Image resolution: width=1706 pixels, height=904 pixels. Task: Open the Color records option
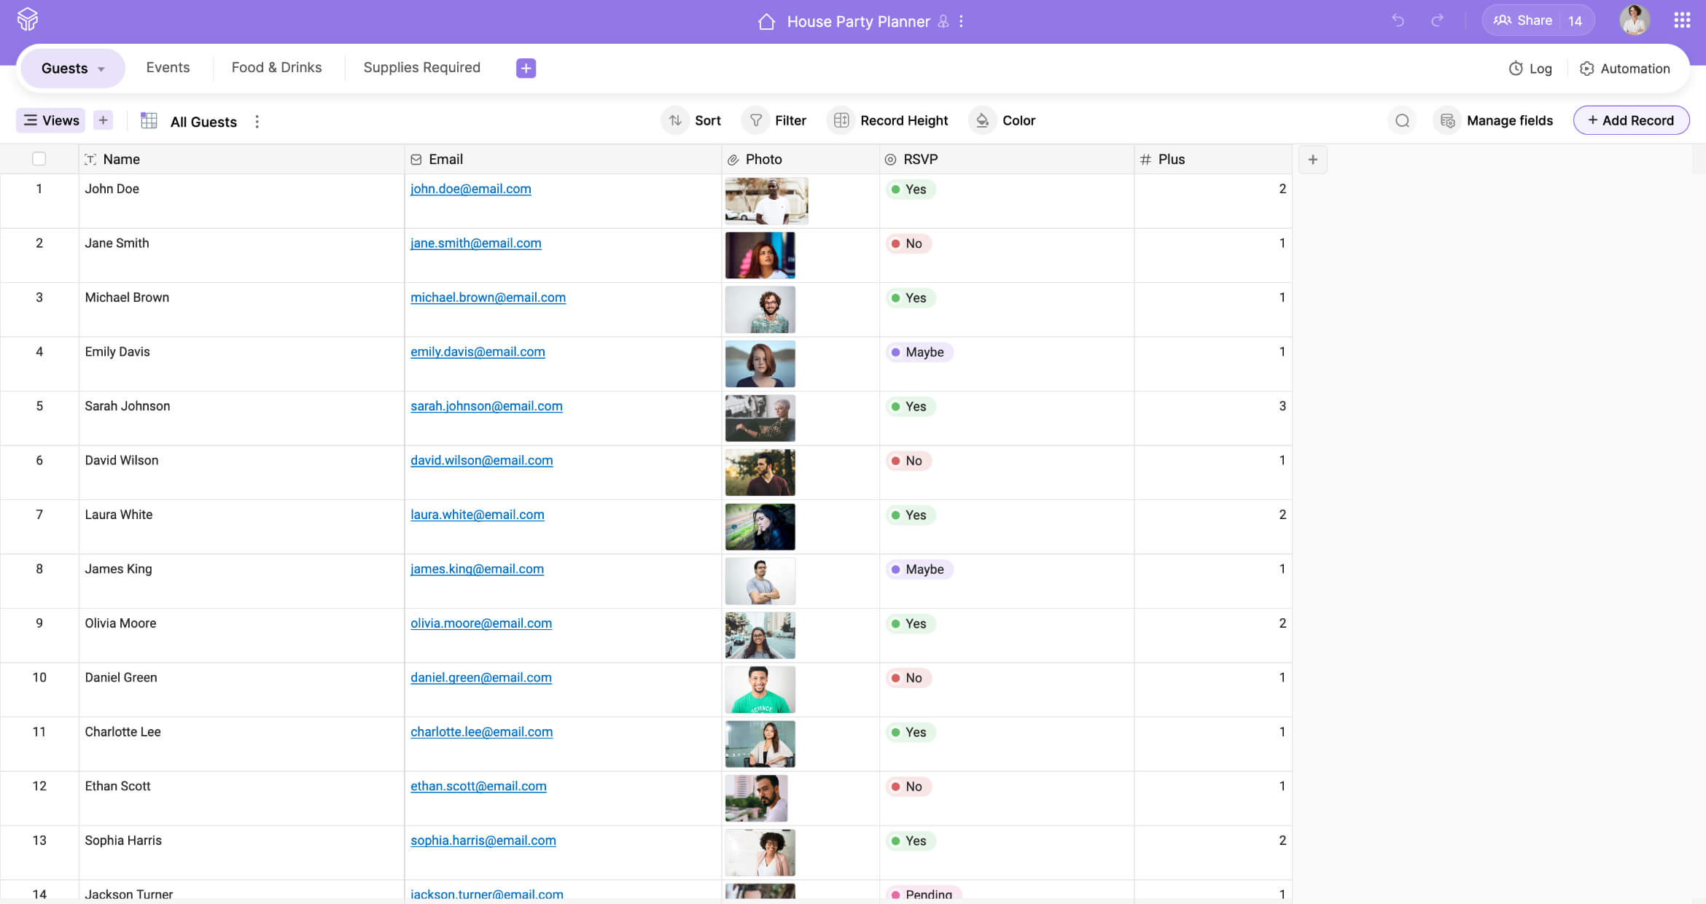(x=1003, y=120)
